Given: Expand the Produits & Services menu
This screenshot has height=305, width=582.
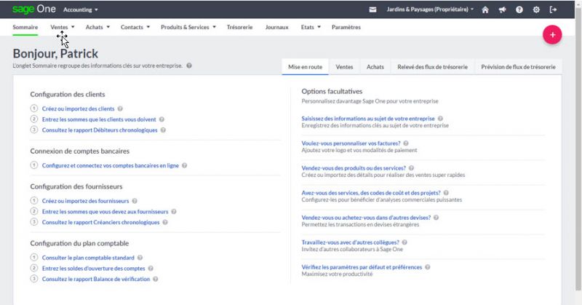Looking at the screenshot, I should pos(189,27).
